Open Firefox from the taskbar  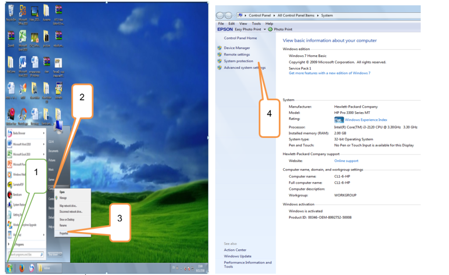21,268
